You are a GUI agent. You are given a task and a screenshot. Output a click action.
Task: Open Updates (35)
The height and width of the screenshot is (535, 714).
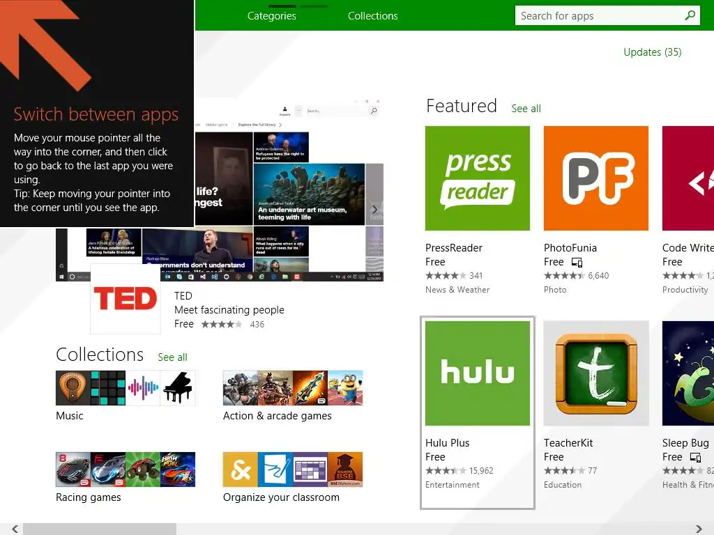click(x=652, y=52)
